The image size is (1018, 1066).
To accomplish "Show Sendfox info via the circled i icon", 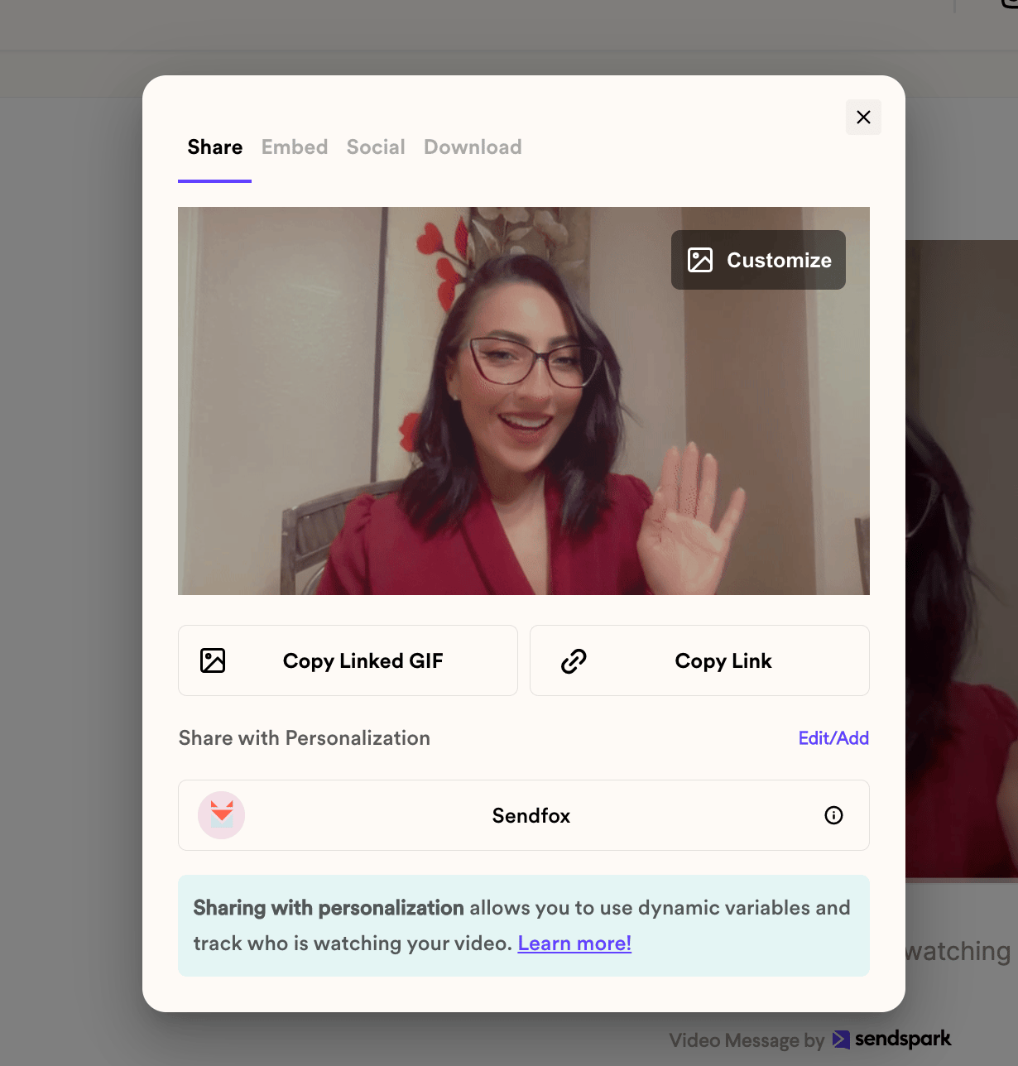I will (834, 815).
